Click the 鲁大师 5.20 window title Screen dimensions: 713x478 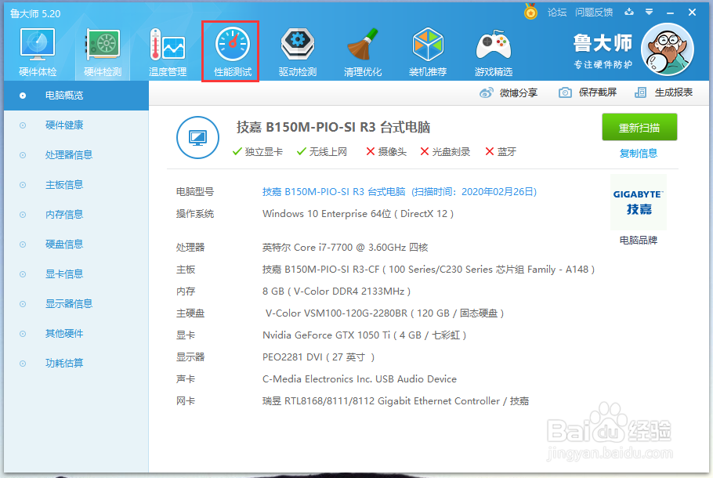[x=35, y=13]
